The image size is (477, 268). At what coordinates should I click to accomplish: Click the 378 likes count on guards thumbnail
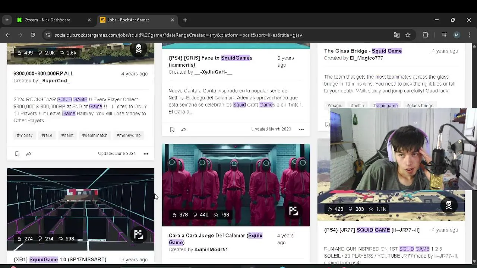(180, 215)
